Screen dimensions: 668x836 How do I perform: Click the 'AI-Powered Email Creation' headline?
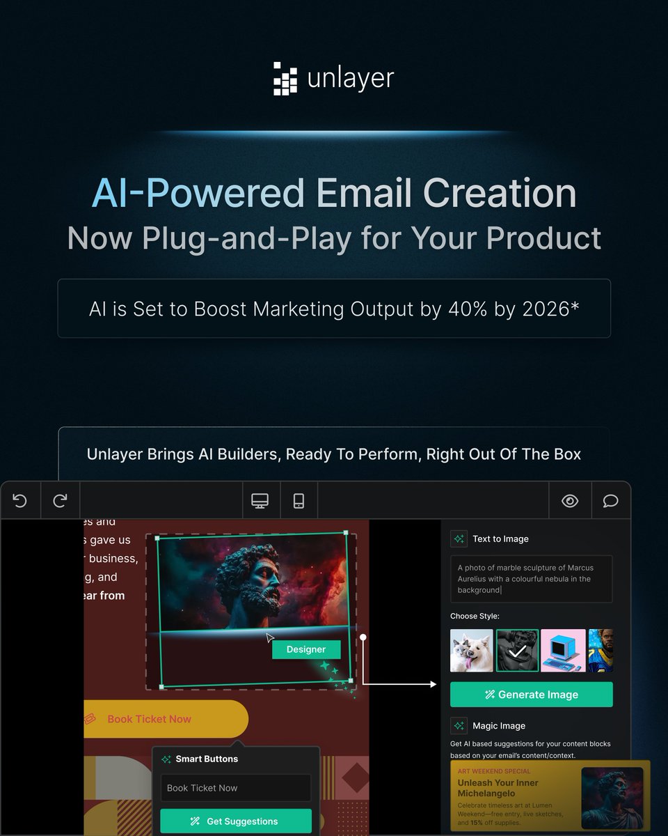(x=334, y=193)
